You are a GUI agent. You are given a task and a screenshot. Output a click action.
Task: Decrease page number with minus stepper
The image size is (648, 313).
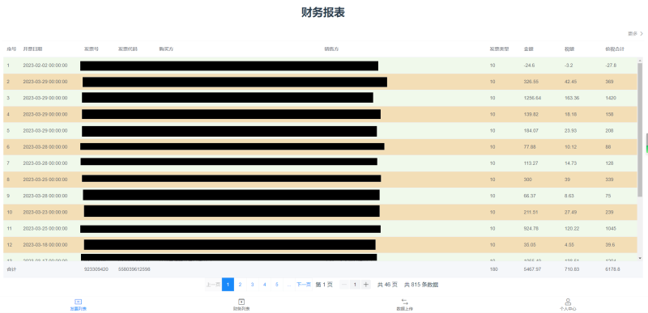click(344, 285)
